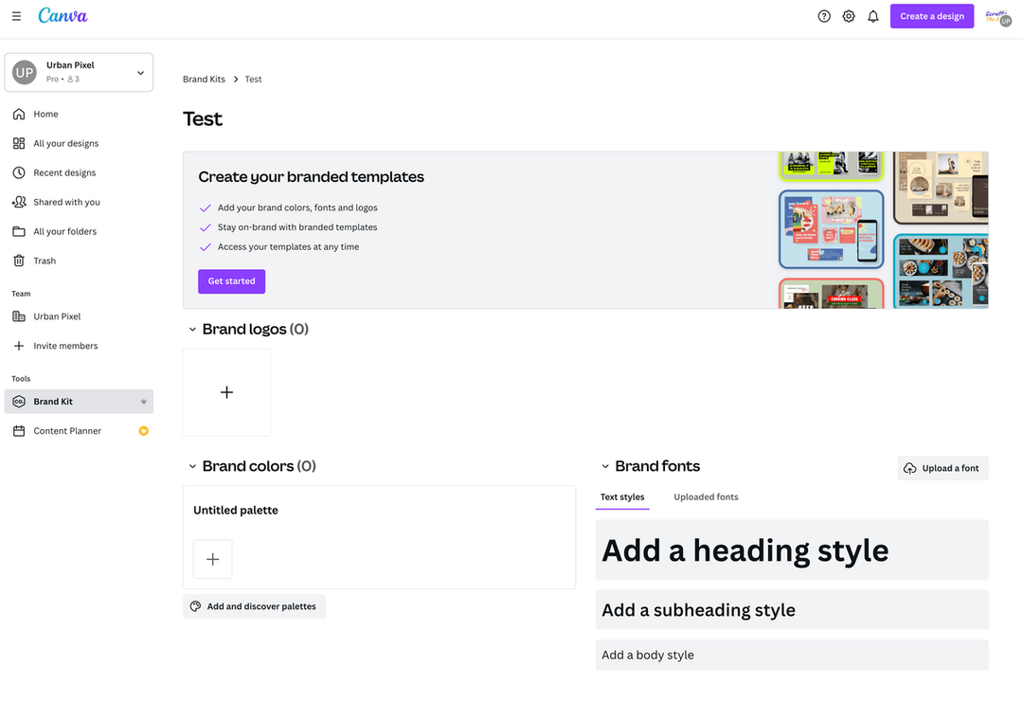This screenshot has width=1023, height=721.
Task: Click the Canva logo
Action: click(63, 16)
